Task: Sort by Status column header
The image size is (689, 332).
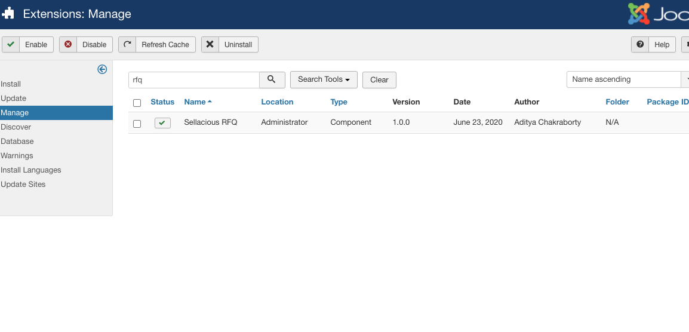Action: (162, 102)
